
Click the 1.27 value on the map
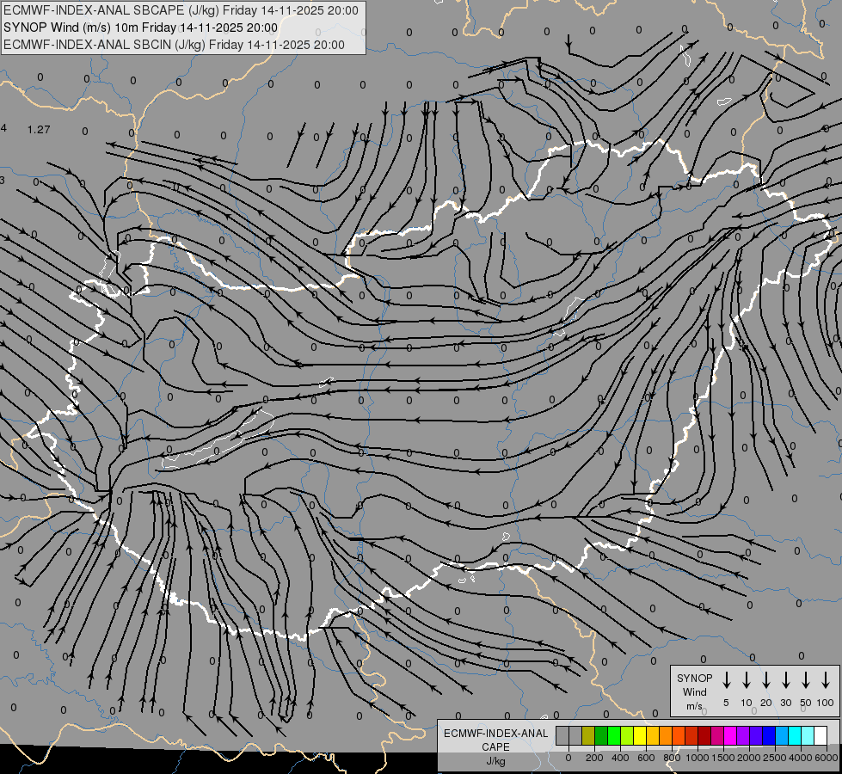pos(39,130)
